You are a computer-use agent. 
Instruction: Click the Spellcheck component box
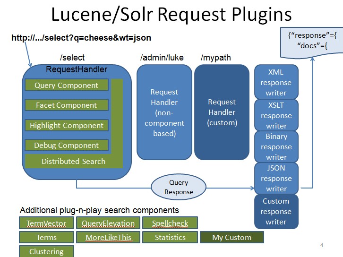tap(170, 223)
